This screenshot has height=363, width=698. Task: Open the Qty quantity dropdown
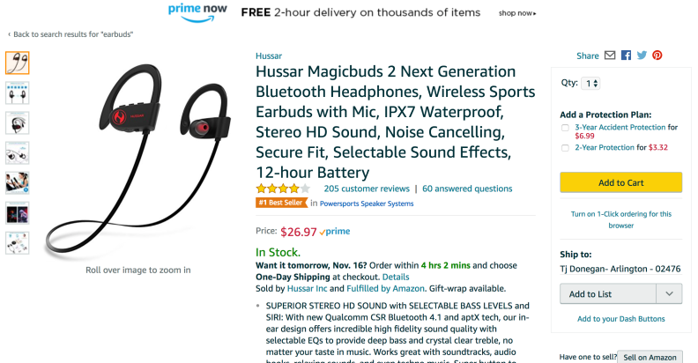(x=590, y=83)
